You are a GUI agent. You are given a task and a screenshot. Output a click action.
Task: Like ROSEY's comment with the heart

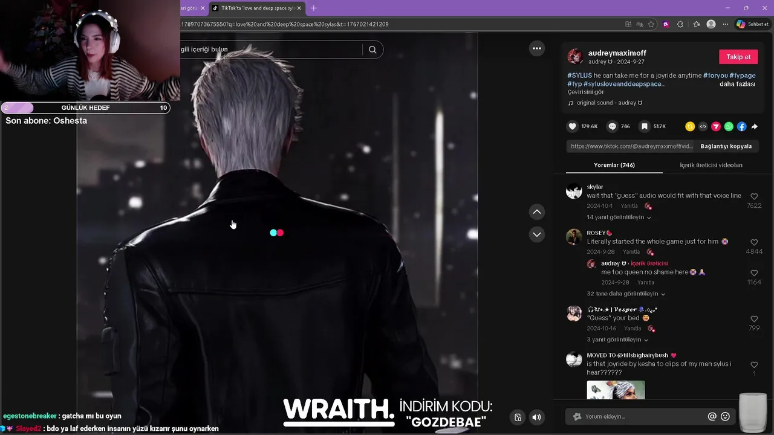pos(754,242)
